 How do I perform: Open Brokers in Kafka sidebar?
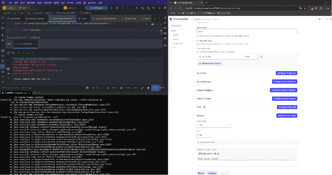[176, 35]
